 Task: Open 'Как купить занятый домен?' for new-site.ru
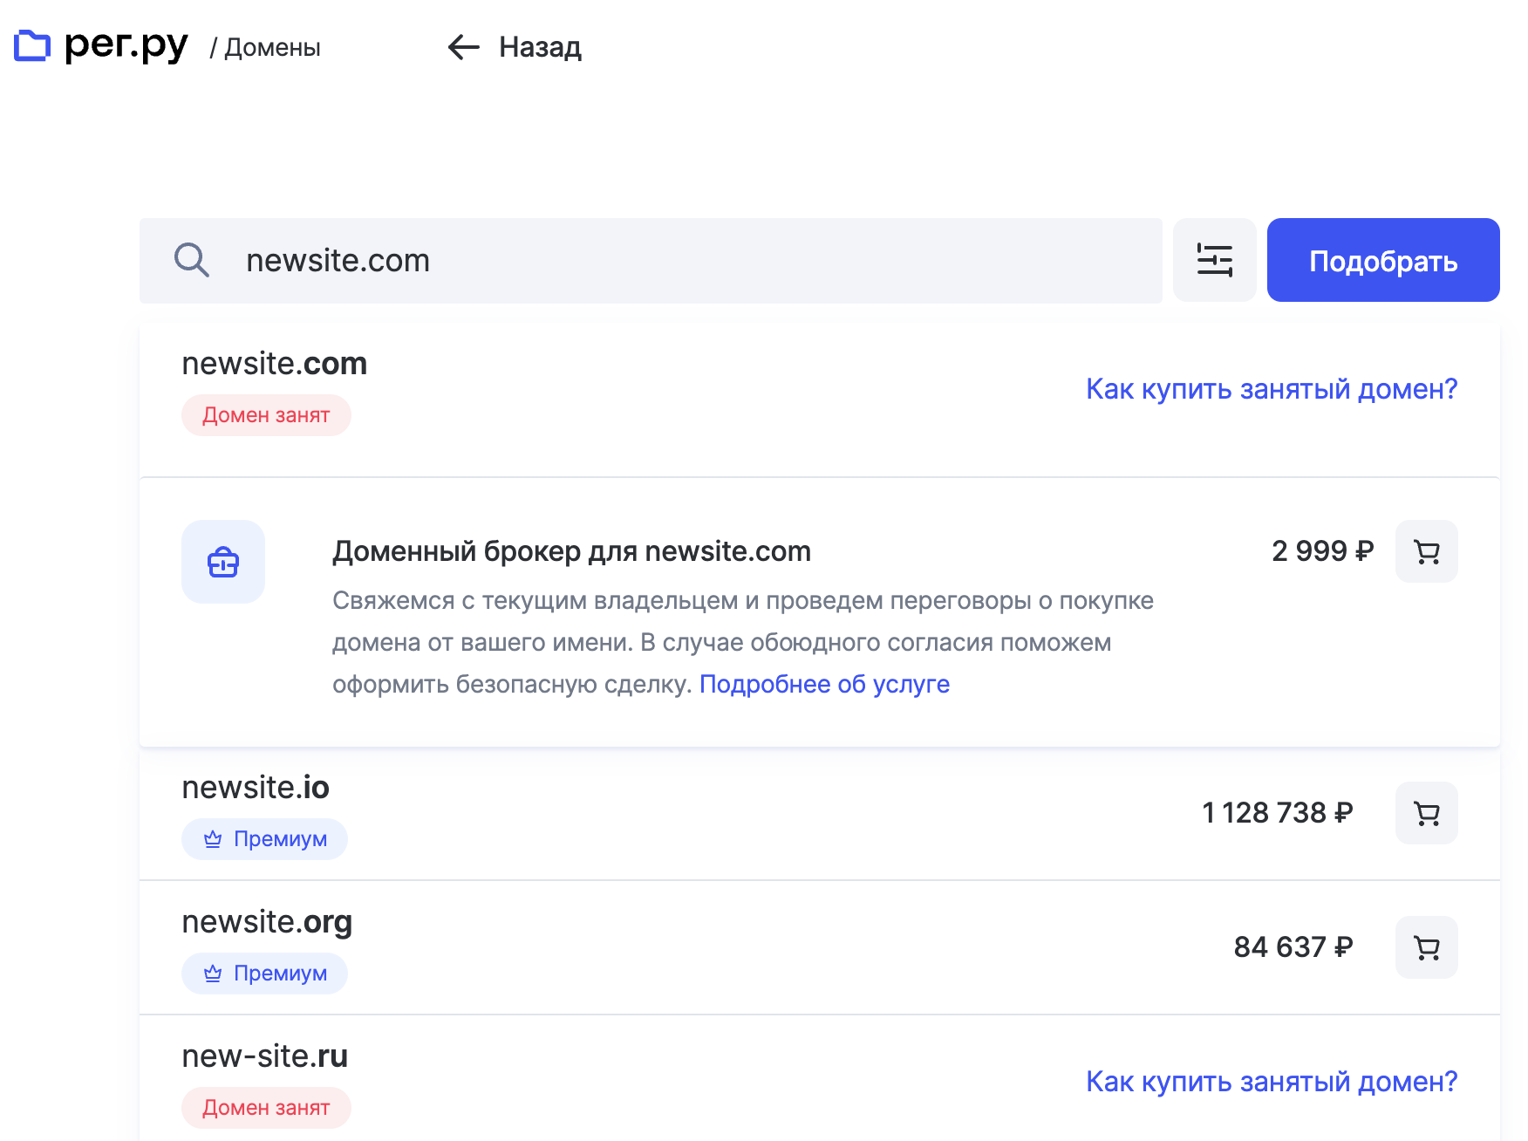[1271, 1082]
